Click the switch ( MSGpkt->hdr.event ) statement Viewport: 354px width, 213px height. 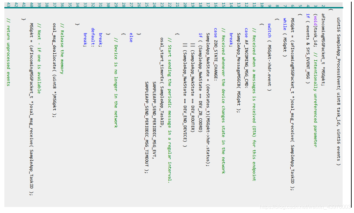click(x=269, y=57)
